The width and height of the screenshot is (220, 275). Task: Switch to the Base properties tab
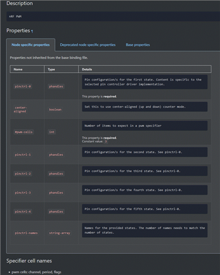pos(137,45)
